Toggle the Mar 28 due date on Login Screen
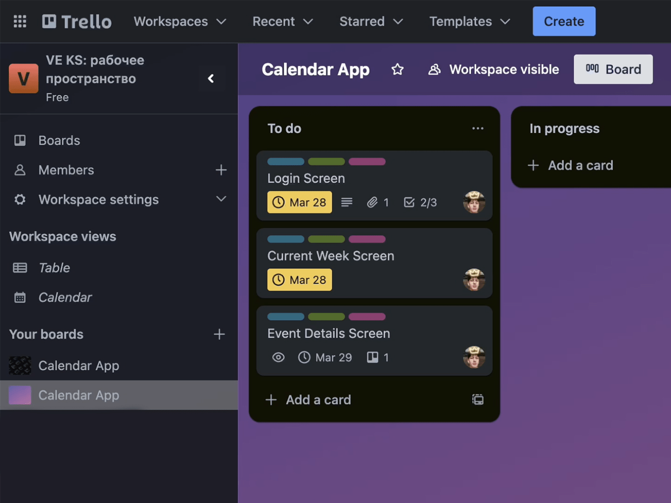 (300, 202)
